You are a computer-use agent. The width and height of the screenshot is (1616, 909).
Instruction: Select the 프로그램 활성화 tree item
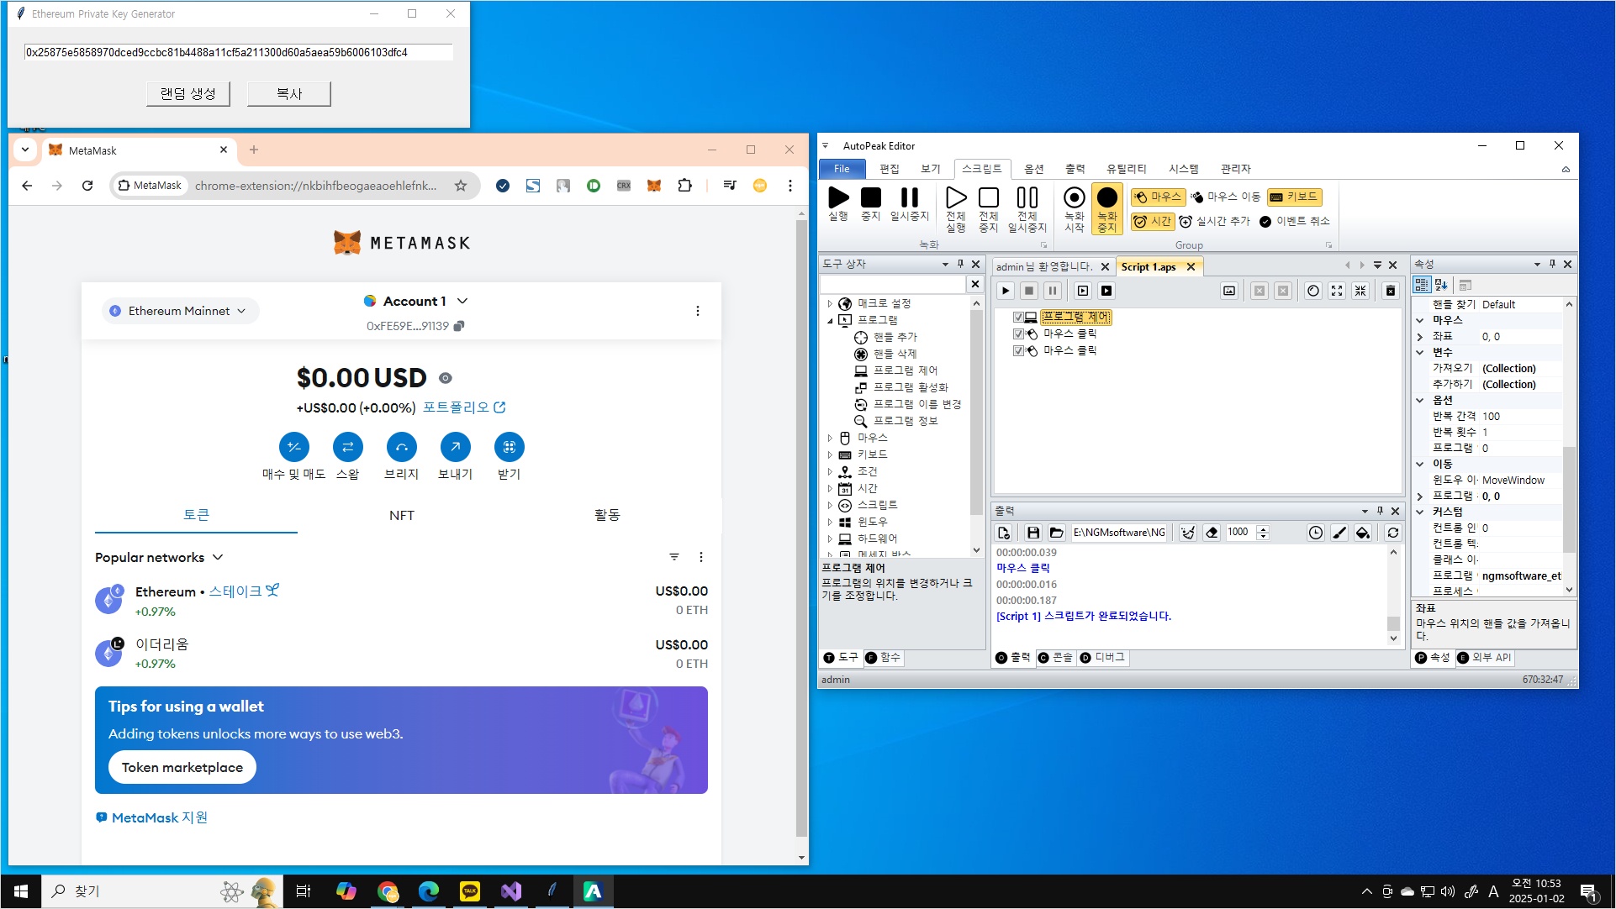[x=911, y=387]
